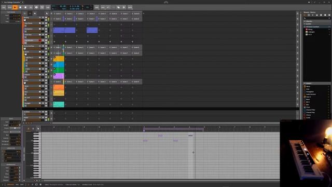The width and height of the screenshot is (332, 187).
Task: Launch Scene 1 in the top scene row
Action: coord(58,14)
